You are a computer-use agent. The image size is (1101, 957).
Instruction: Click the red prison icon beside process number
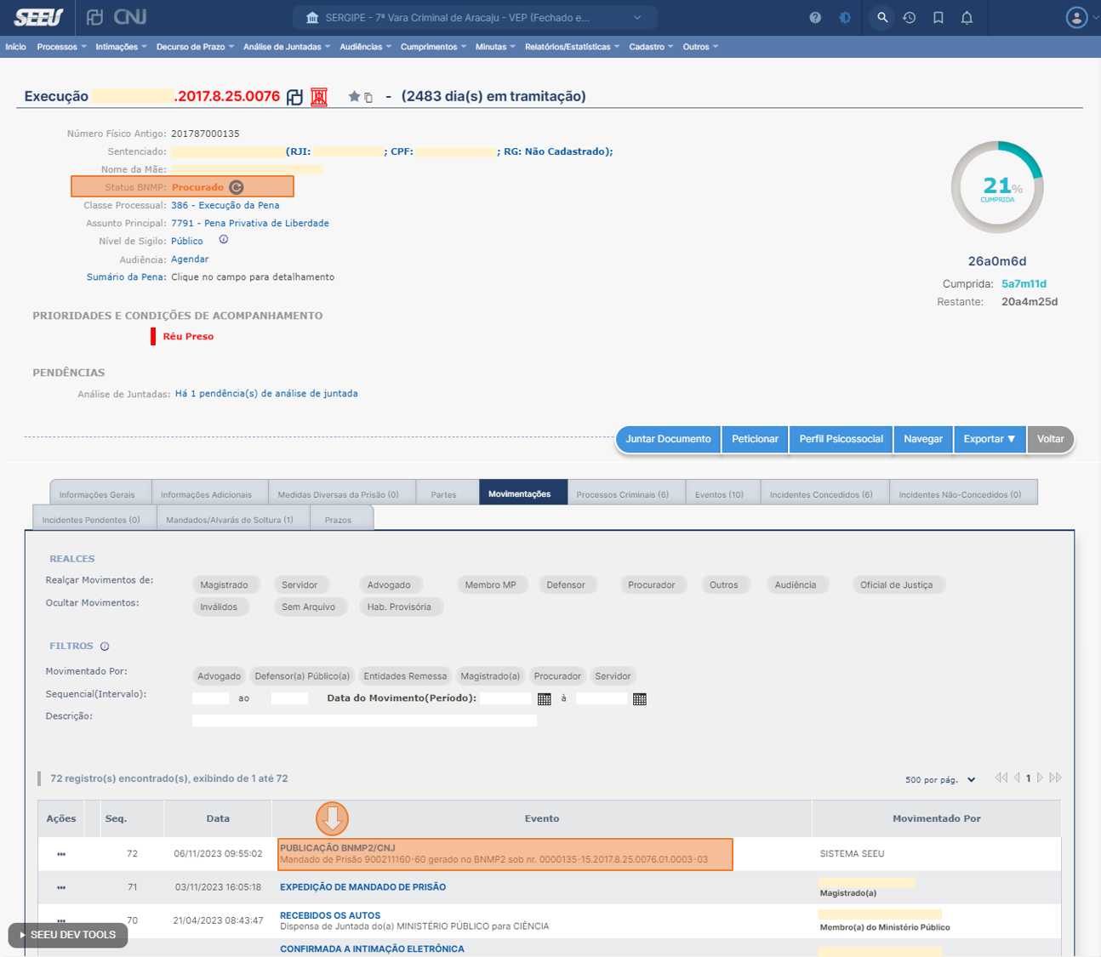pos(319,97)
